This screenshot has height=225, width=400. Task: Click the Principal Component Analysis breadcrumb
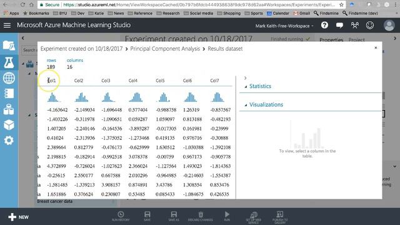click(x=165, y=49)
